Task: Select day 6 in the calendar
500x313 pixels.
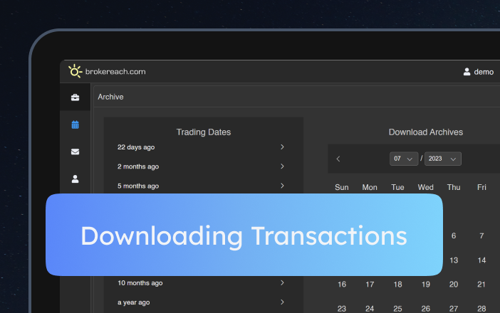Action: 454,236
